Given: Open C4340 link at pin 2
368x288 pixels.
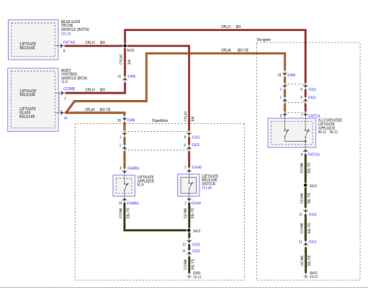Looking at the screenshot, I should coord(196,203).
